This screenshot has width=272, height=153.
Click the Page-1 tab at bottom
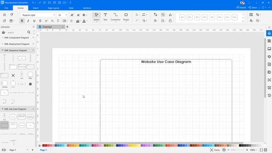click(43, 150)
